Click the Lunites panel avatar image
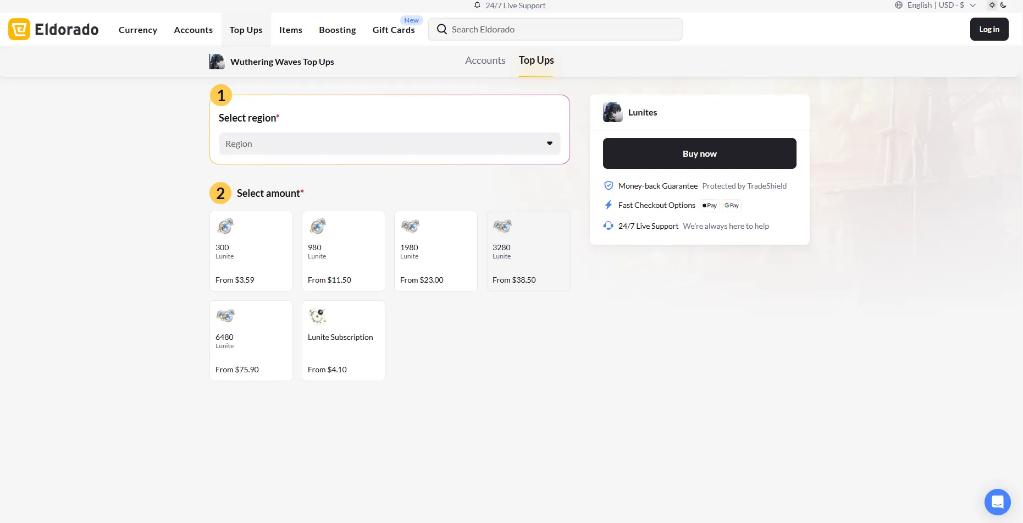This screenshot has height=523, width=1023. coord(613,112)
